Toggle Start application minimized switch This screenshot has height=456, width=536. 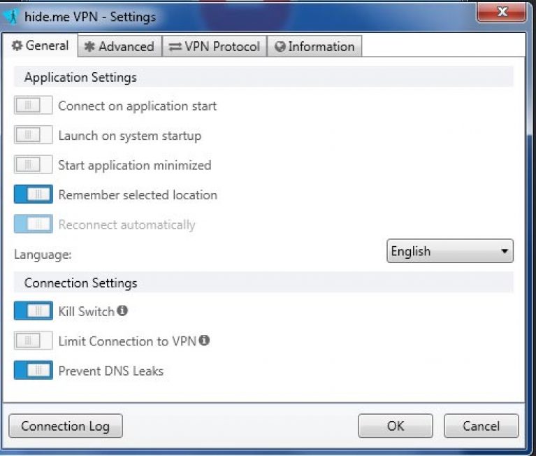33,164
